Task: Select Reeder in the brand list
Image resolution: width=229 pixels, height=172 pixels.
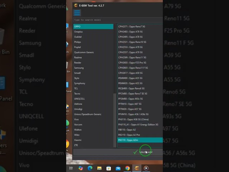Action: pyautogui.click(x=93, y=63)
